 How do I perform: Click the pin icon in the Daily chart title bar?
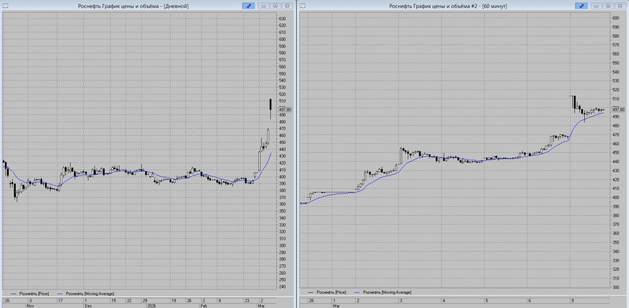248,6
